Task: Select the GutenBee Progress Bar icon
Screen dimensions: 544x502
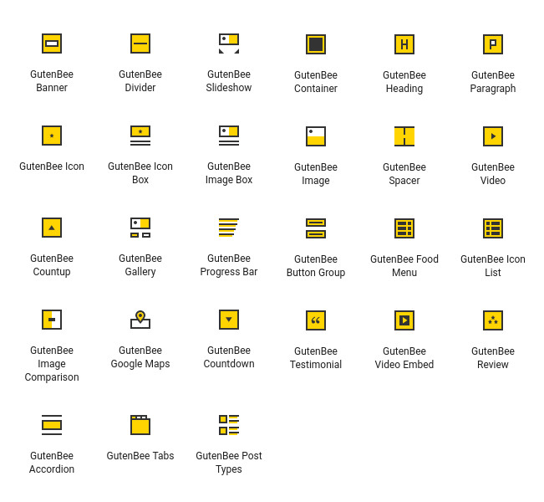Action: pos(229,228)
